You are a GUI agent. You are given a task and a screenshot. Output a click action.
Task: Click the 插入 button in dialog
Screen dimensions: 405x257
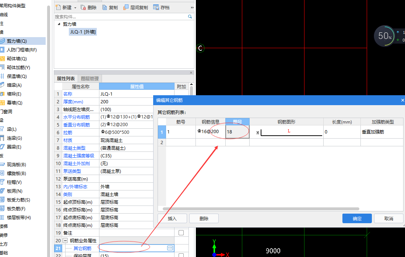(x=172, y=218)
